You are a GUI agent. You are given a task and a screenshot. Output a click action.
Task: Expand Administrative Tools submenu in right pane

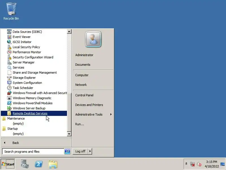pos(111,114)
